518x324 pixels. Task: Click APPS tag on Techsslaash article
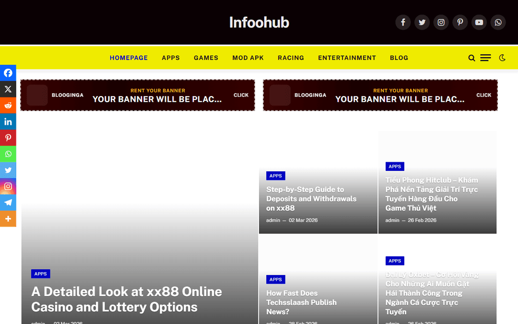point(275,280)
